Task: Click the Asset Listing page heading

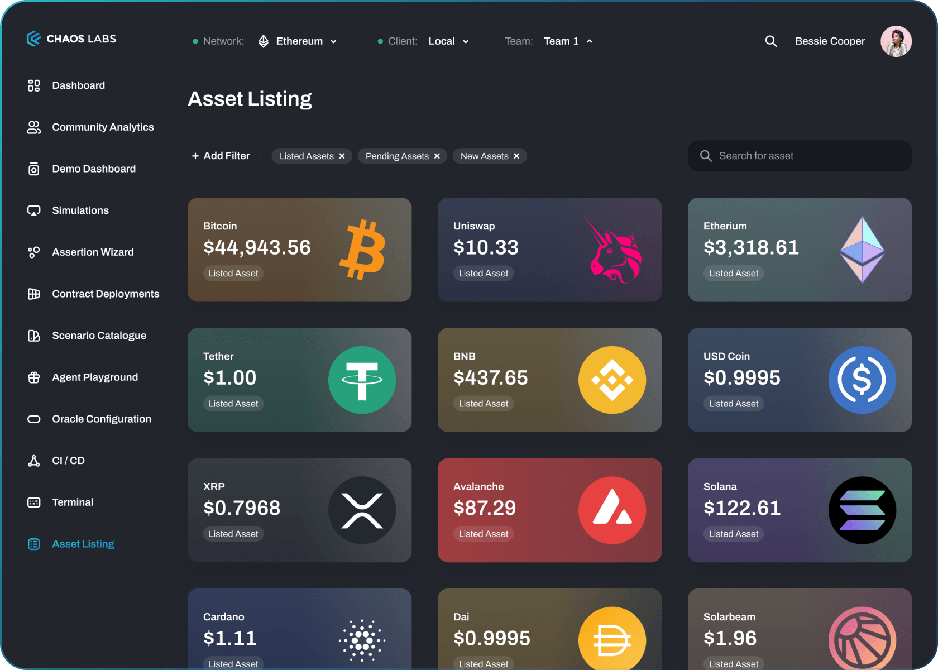Action: (250, 99)
